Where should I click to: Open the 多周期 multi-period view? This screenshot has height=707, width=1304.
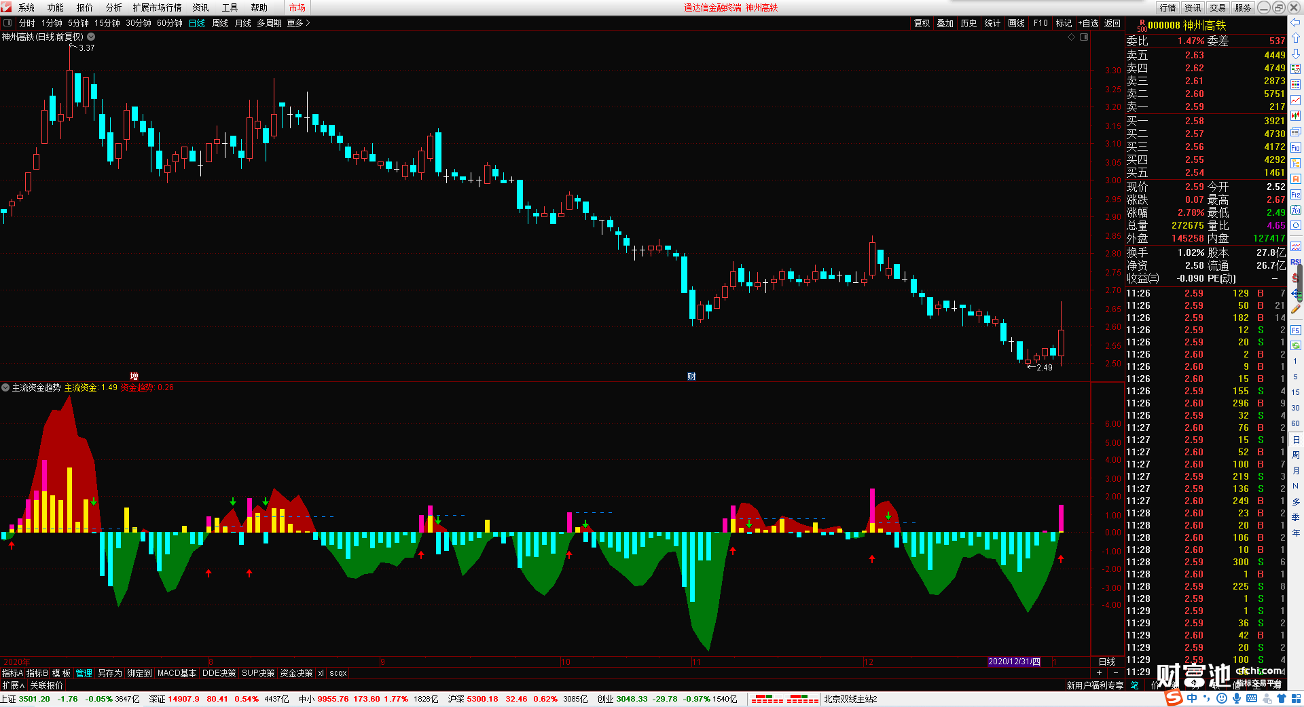[x=269, y=23]
